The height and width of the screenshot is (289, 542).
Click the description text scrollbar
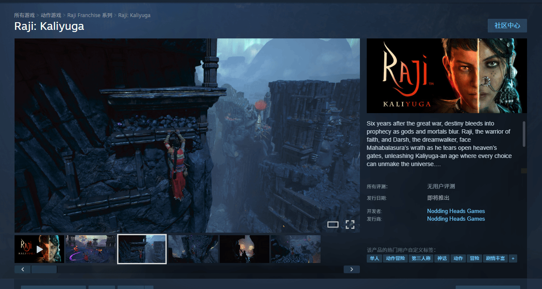[524, 134]
